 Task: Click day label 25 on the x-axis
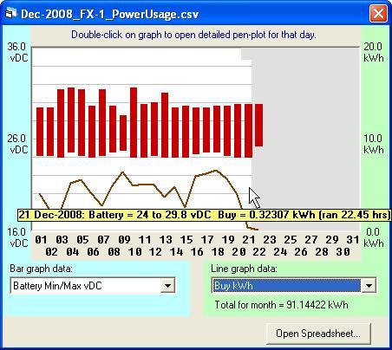291,240
